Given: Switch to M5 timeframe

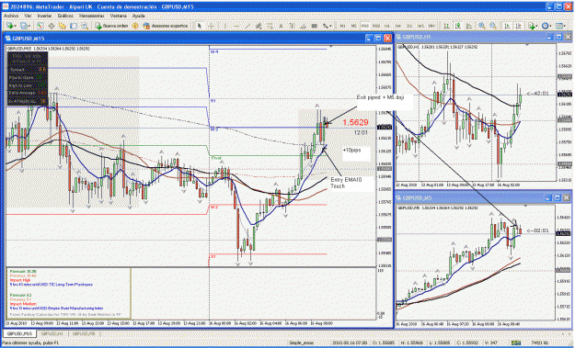Looking at the screenshot, I should point(353,26).
